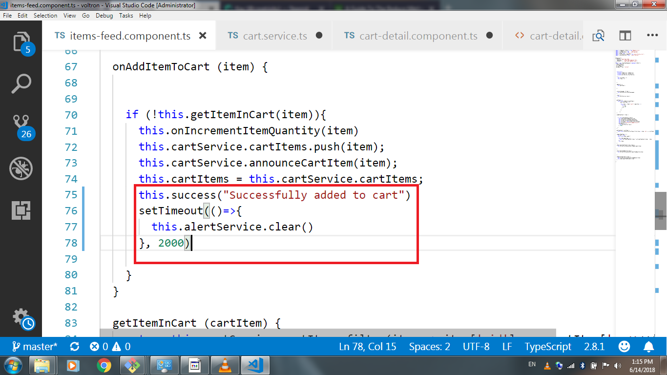Screen dimensions: 667x375
Task: Open the Debug view in activity bar
Action: click(x=21, y=168)
